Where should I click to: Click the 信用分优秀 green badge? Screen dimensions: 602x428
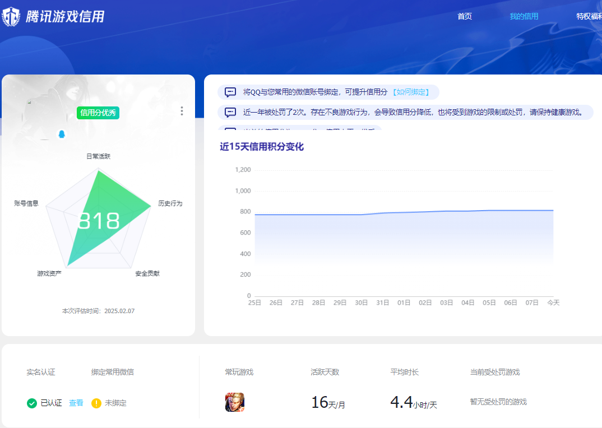point(98,113)
